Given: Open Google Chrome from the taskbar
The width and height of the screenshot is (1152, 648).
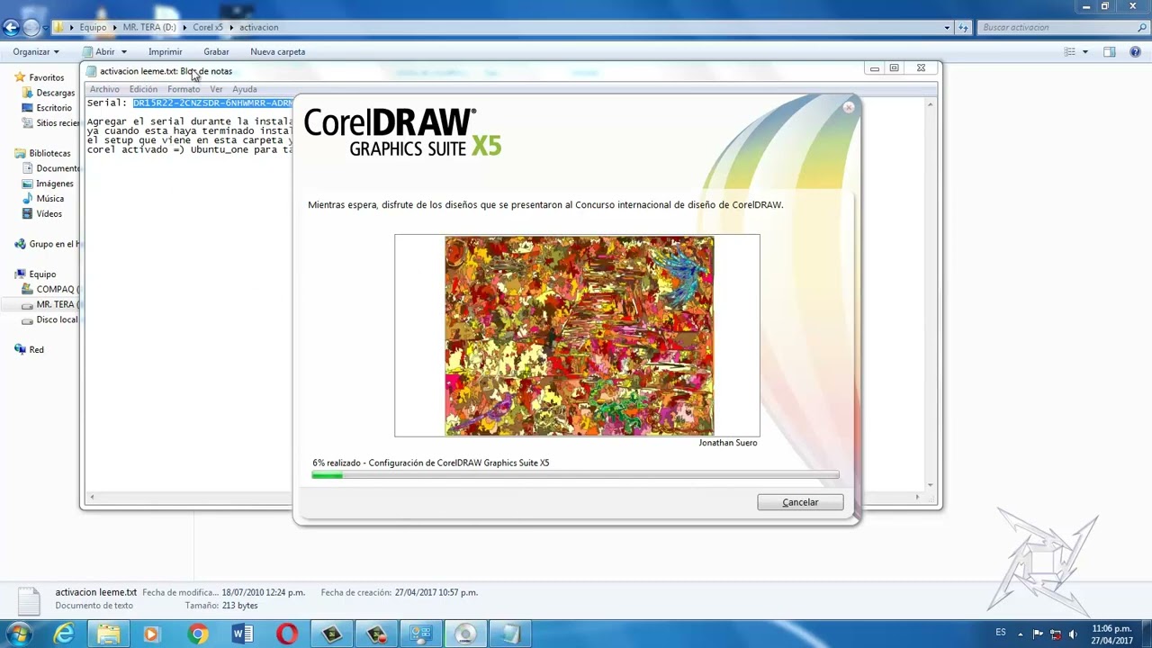Looking at the screenshot, I should (198, 634).
